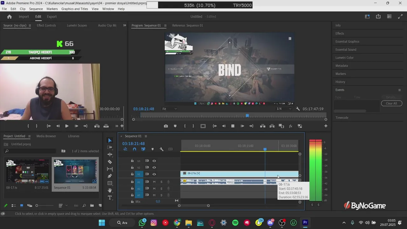Image resolution: width=407 pixels, height=229 pixels.
Task: Mute audio track A1
Action: [x=154, y=182]
